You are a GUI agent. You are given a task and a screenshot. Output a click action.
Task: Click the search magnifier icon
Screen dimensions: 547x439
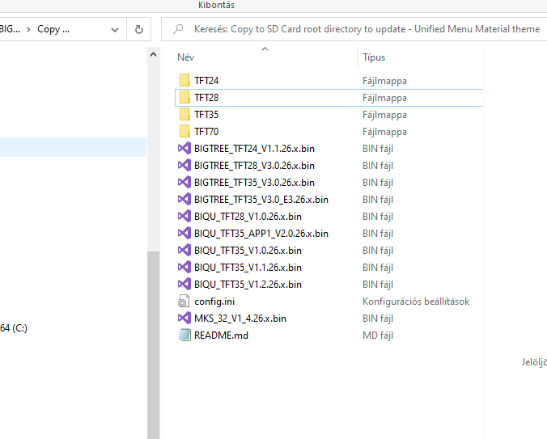178,28
